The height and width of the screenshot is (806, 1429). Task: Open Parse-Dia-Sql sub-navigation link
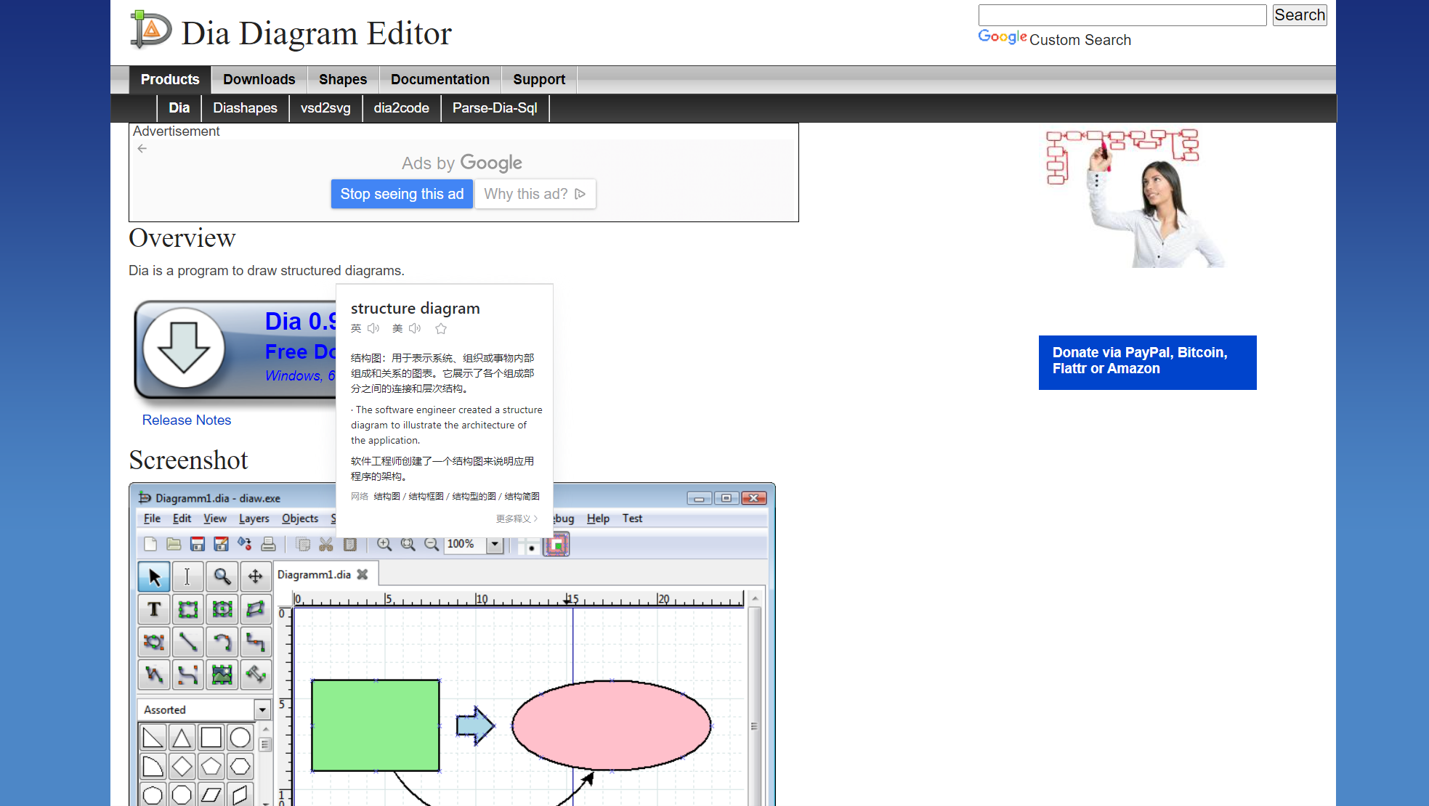[495, 107]
